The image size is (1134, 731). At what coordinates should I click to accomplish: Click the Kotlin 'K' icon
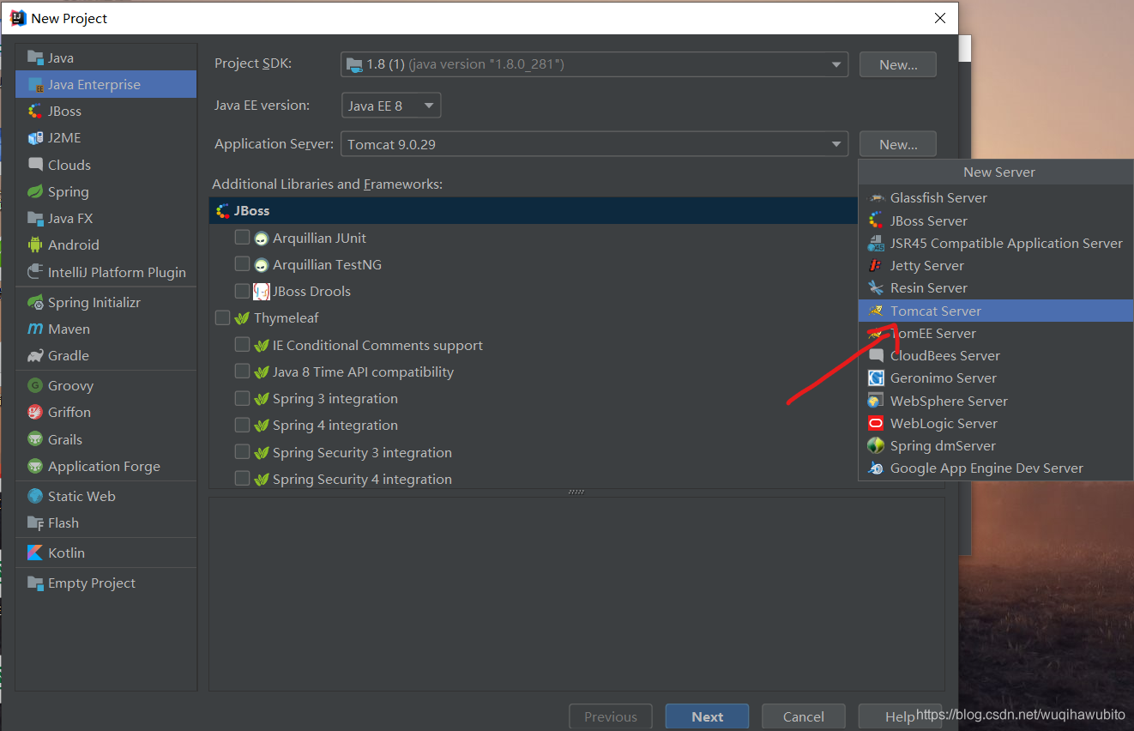click(35, 553)
